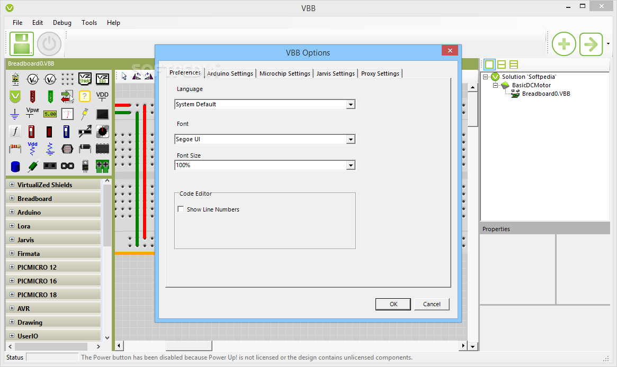The image size is (617, 367).
Task: Expand the PICMICRO 12 category
Action: [x=12, y=267]
